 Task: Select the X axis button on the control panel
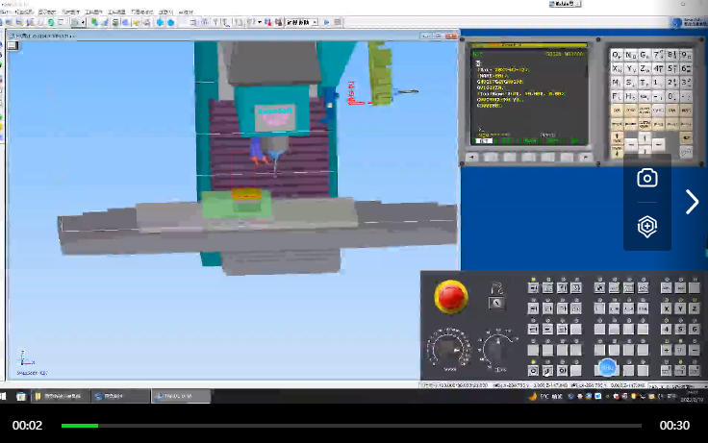pyautogui.click(x=666, y=308)
